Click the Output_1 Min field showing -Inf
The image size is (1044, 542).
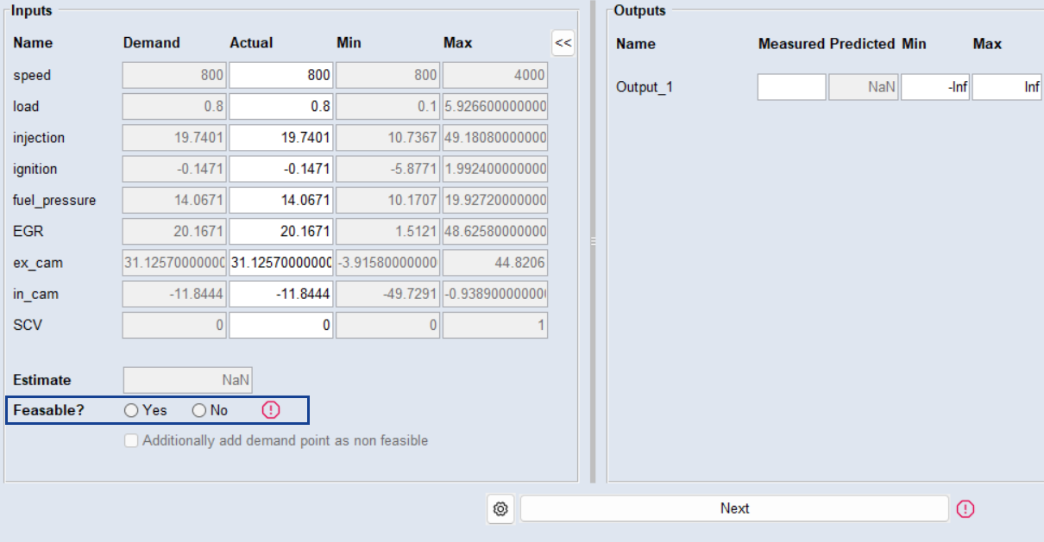[x=935, y=87]
